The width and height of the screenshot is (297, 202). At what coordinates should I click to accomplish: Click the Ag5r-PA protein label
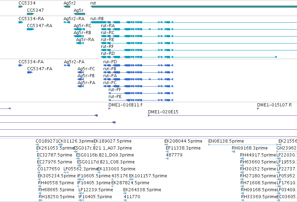[x=86, y=83]
